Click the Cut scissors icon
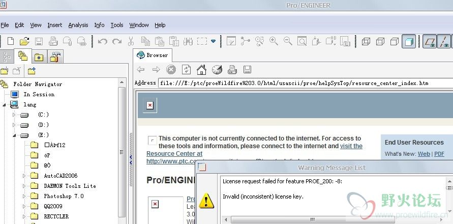The width and height of the screenshot is (453, 224). pos(131,41)
